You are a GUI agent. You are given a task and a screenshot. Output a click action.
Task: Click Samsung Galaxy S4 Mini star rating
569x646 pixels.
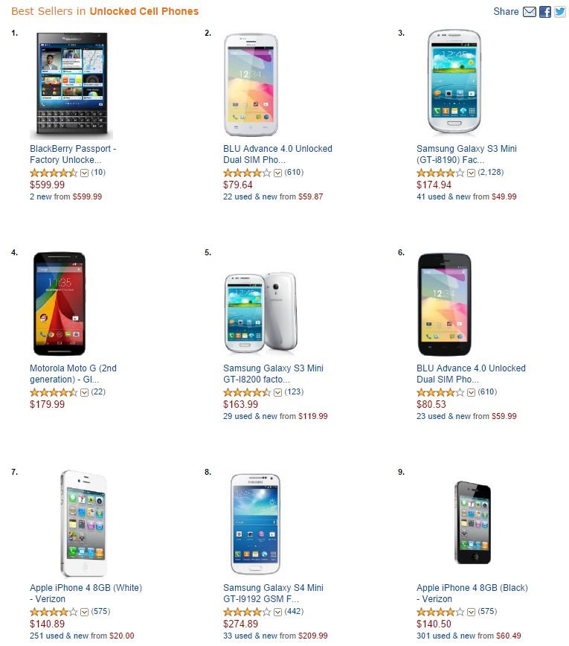pyautogui.click(x=246, y=612)
